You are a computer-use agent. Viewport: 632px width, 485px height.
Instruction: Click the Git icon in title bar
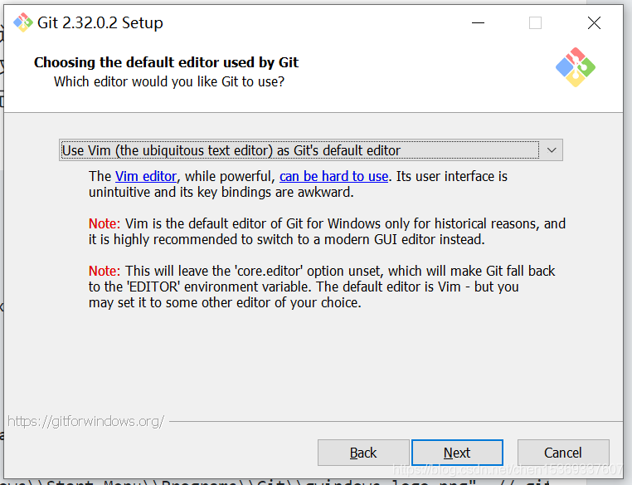pyautogui.click(x=22, y=22)
